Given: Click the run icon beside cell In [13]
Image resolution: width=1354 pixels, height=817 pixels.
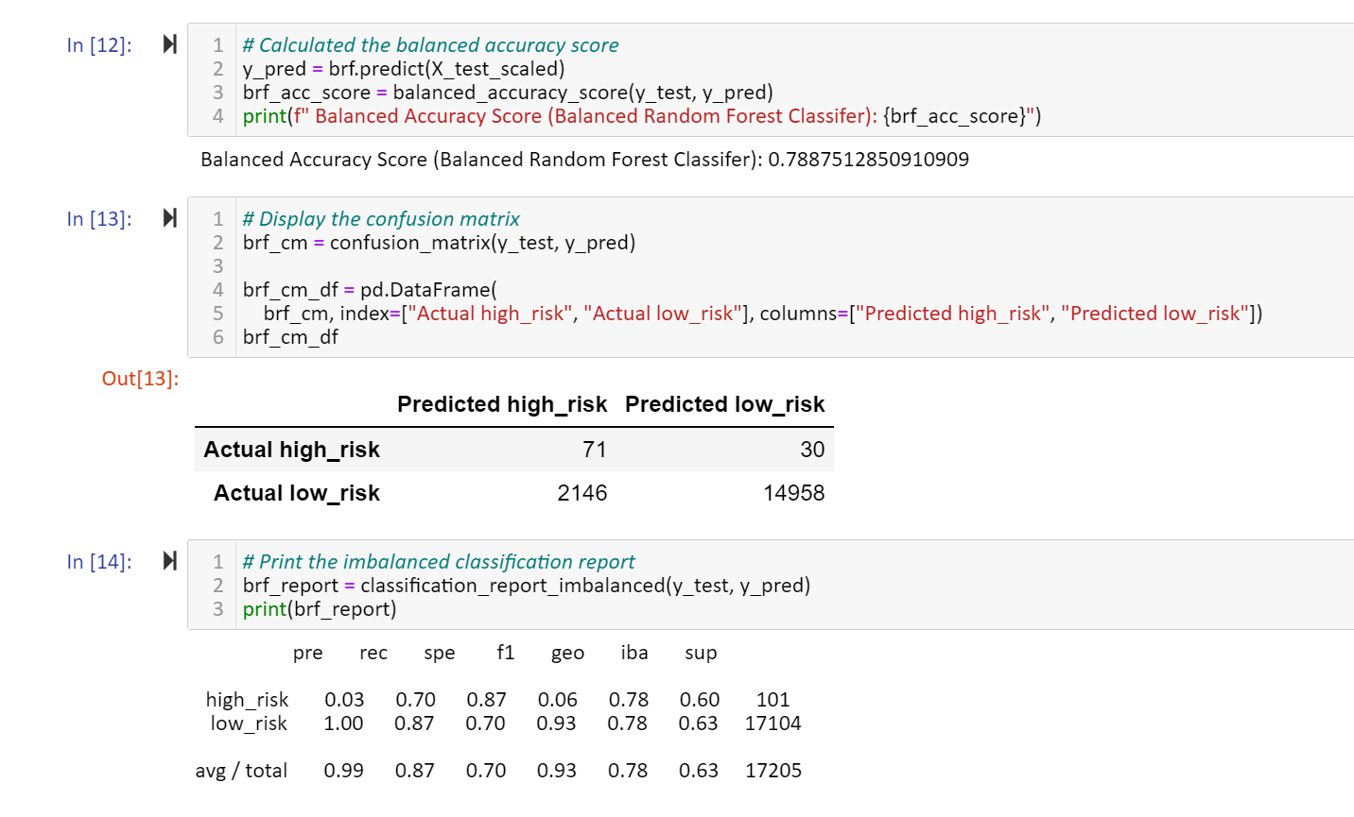Looking at the screenshot, I should (x=168, y=217).
